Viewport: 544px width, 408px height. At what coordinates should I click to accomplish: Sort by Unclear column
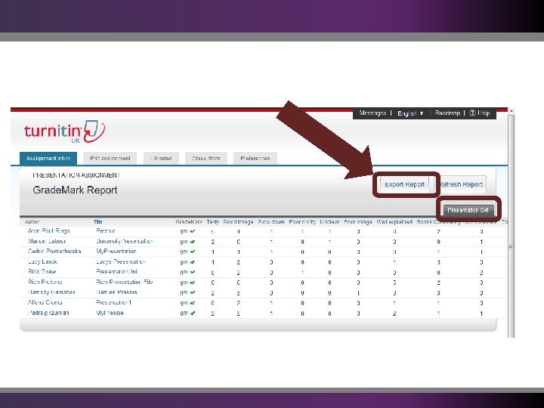click(329, 221)
